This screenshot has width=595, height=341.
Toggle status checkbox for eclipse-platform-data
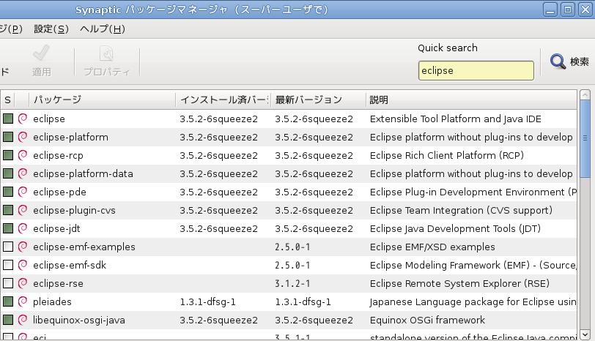tap(8, 173)
